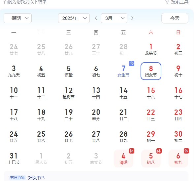Select March 14 十五

123,93
